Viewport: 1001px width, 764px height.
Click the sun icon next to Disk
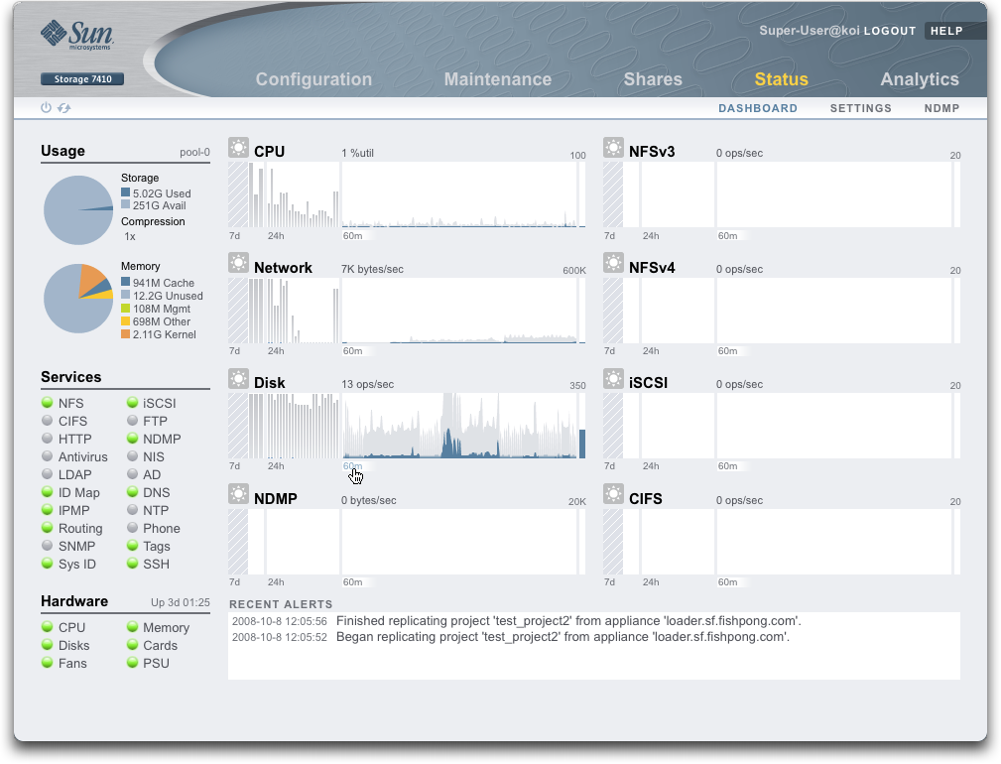coord(238,379)
